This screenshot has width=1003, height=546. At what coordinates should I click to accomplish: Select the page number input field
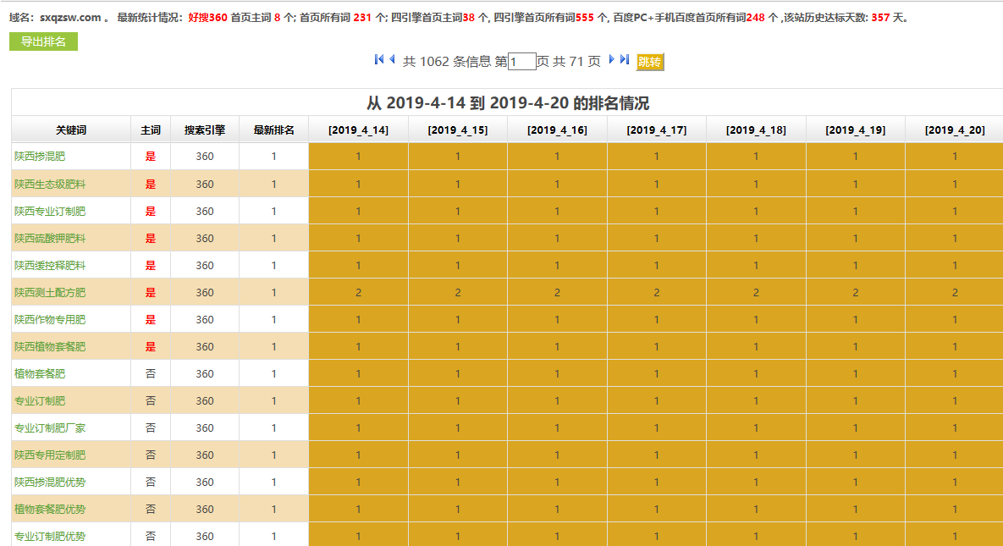coord(523,60)
